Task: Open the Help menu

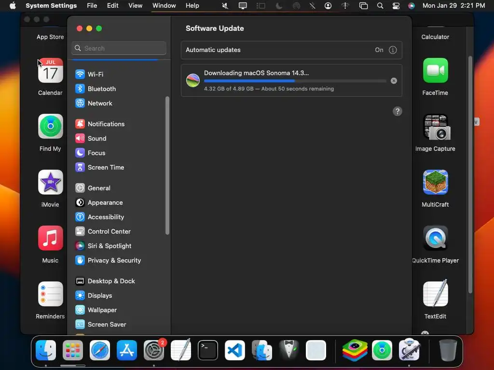Action: click(192, 6)
